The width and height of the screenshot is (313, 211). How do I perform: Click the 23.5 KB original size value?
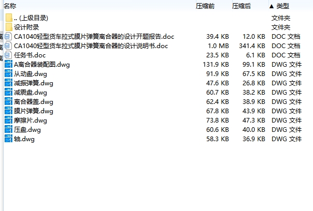click(x=218, y=55)
